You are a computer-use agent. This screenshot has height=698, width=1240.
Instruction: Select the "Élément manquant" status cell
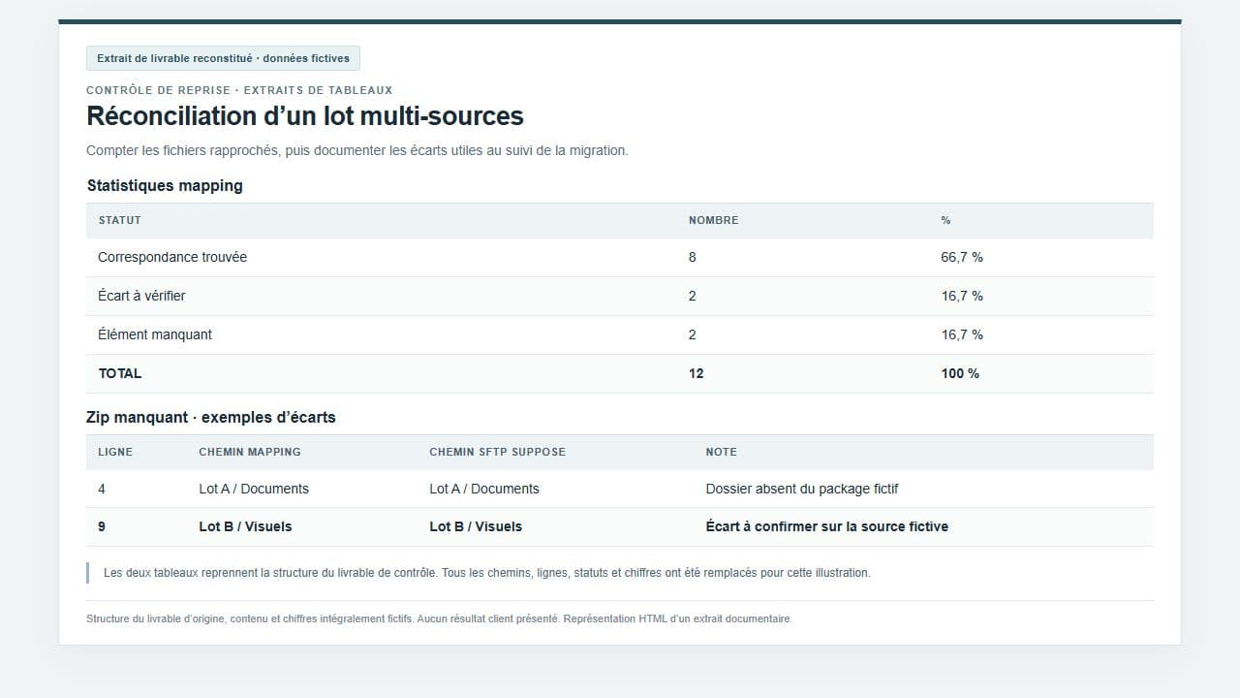point(155,334)
